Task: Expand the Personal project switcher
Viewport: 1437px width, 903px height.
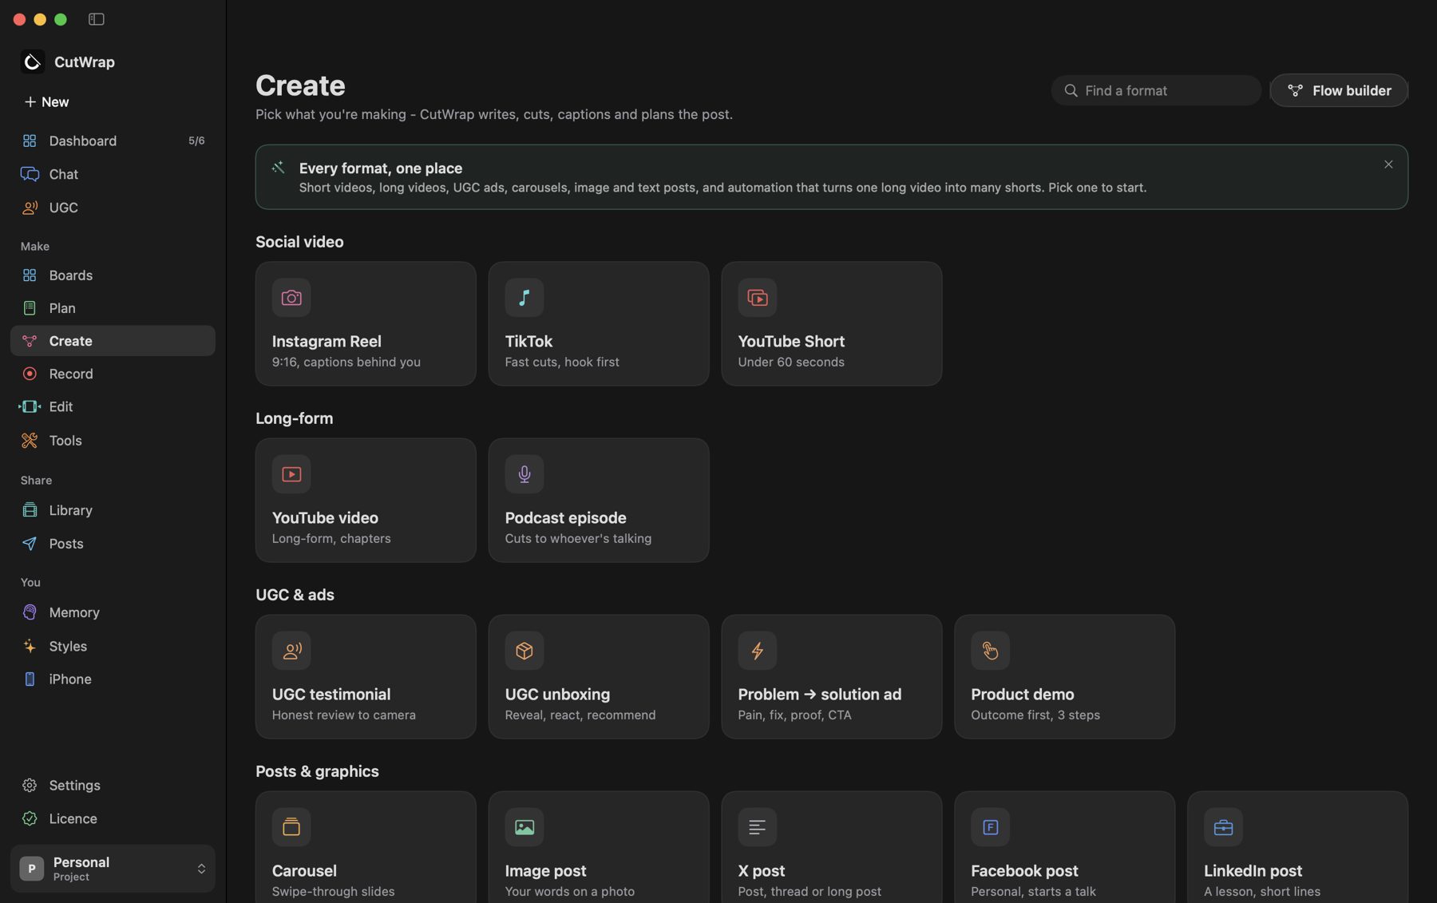Action: pos(113,869)
